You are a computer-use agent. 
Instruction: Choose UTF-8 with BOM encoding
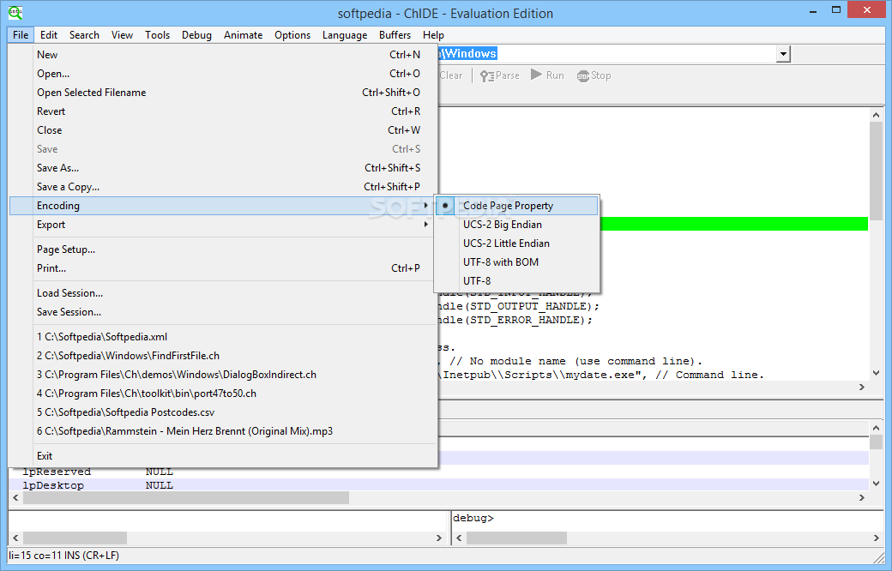[x=516, y=261]
